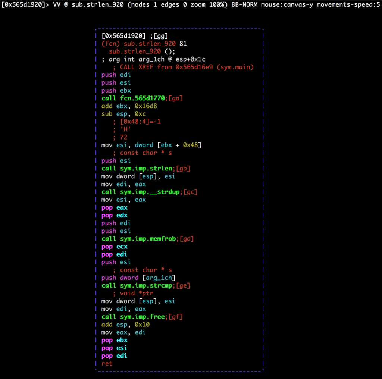This screenshot has width=382, height=379.
Task: Click the [gb] jump shortcut
Action: point(183,168)
